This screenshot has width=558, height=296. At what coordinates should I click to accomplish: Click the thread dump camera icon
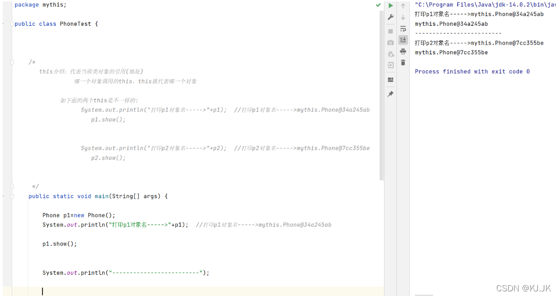tap(390, 42)
